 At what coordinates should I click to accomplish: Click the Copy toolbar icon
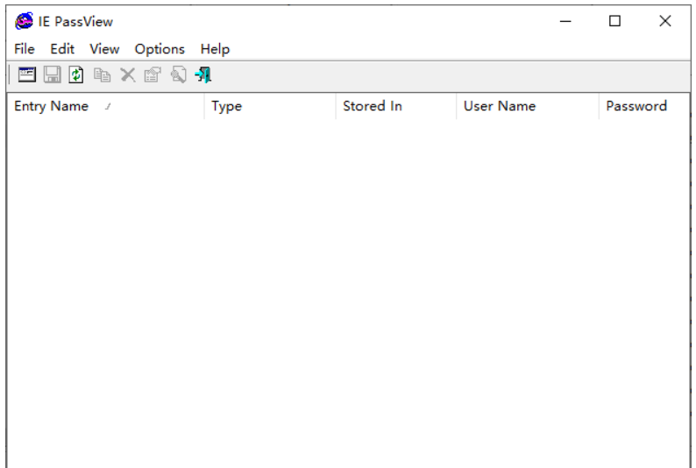103,75
